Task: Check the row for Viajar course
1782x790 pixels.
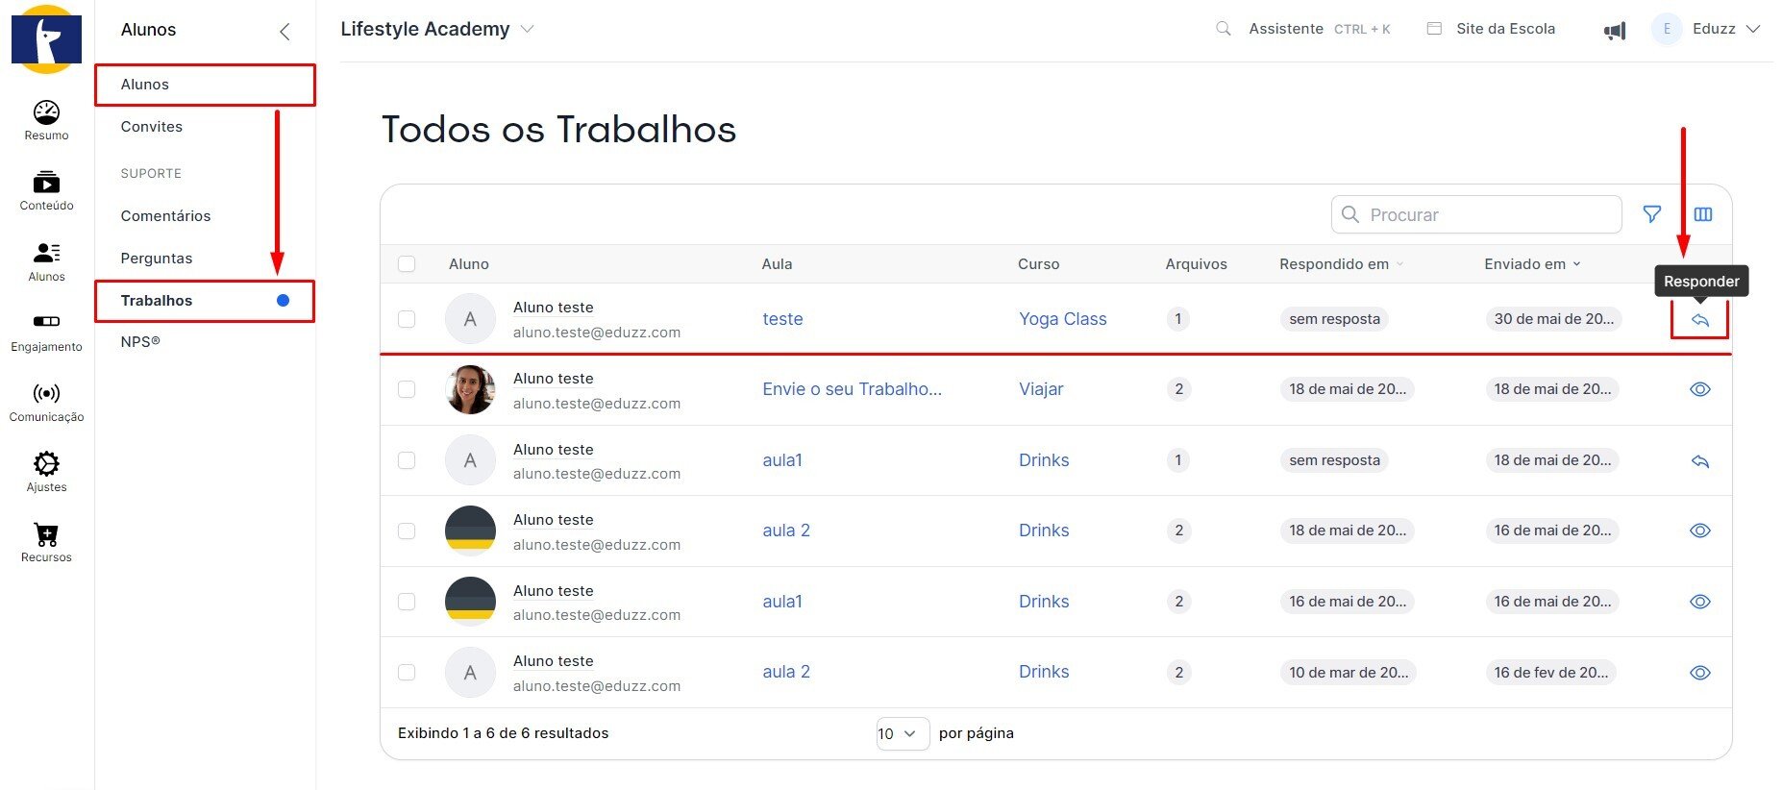Action: point(407,389)
